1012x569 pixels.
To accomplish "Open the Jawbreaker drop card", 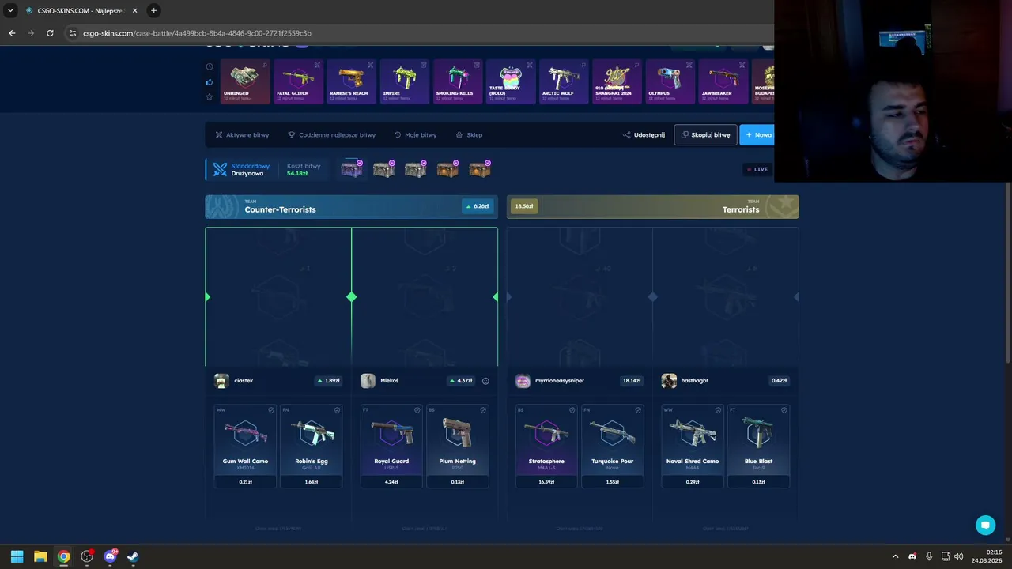I will pyautogui.click(x=722, y=81).
